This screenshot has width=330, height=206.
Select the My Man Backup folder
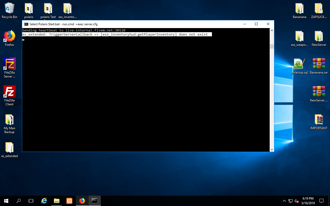point(10,123)
